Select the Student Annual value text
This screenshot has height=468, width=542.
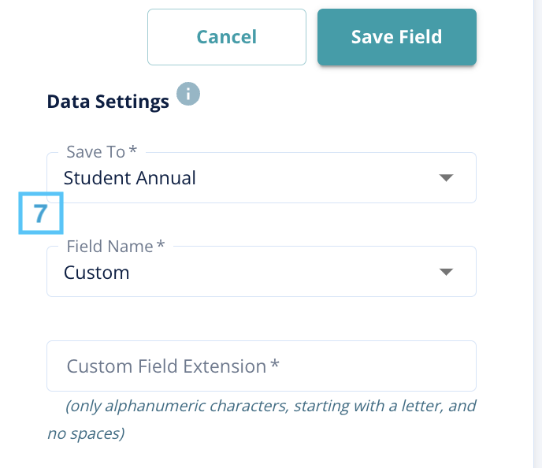pyautogui.click(x=129, y=178)
